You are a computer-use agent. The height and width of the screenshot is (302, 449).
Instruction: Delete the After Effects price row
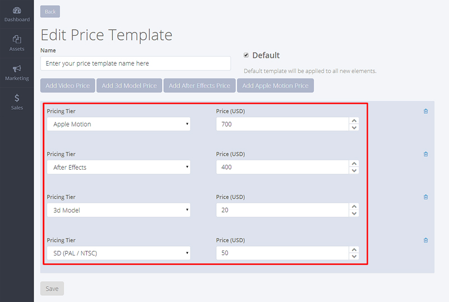[x=426, y=154]
